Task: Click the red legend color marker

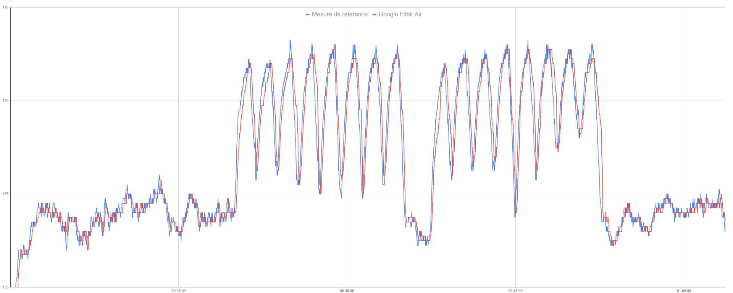Action: click(375, 14)
